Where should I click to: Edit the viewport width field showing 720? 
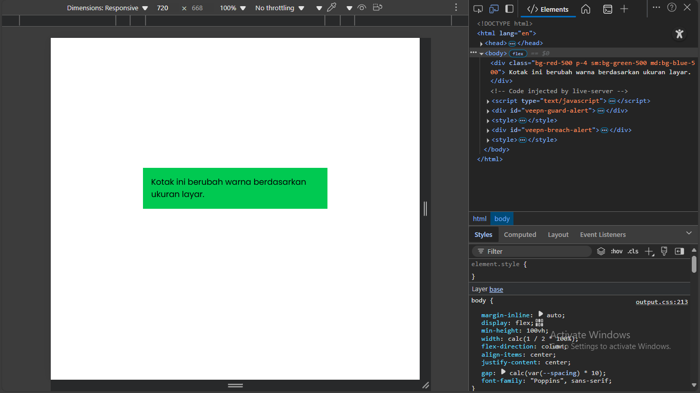(x=163, y=8)
